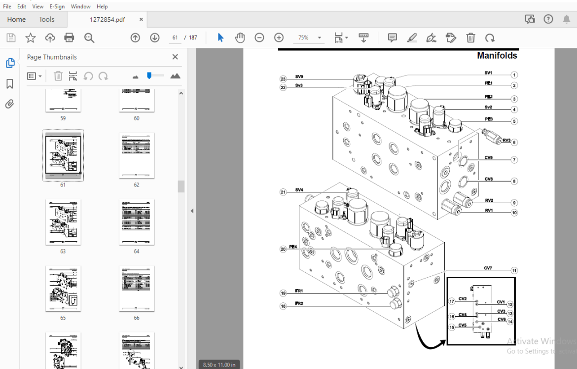Reduce thumbnail size small mountain icon

(x=136, y=76)
